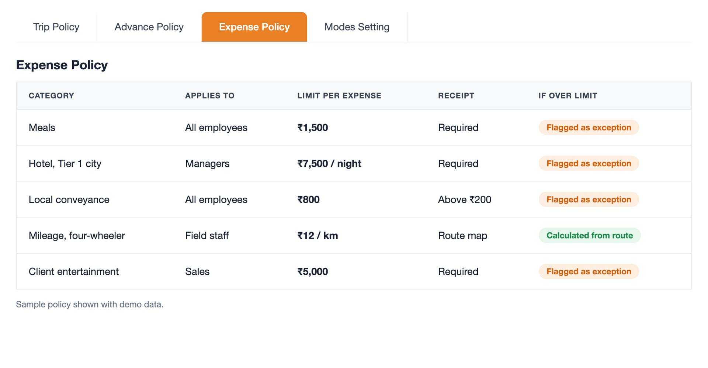This screenshot has height=368, width=708.
Task: Click the Managers applies-to cell
Action: 207,164
